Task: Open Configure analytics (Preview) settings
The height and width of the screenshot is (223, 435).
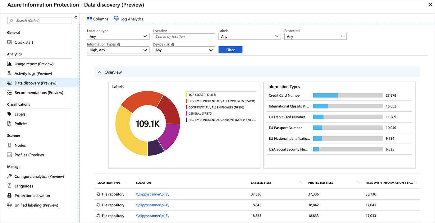Action: tap(9, 176)
